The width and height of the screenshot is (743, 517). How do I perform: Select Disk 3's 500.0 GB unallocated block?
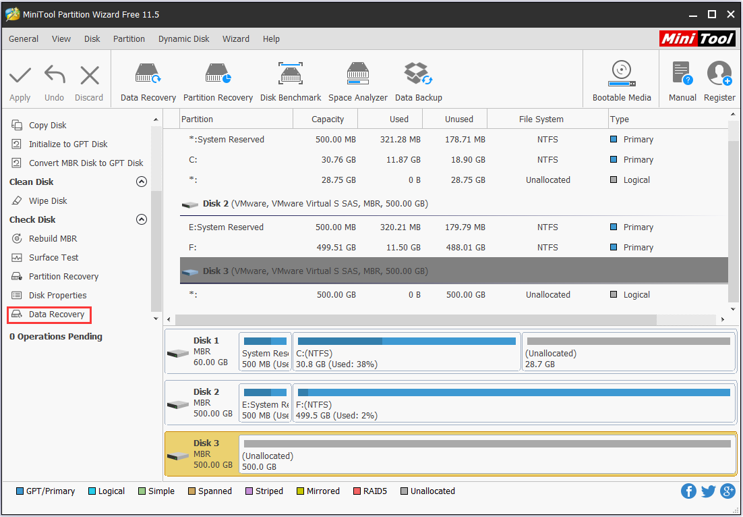pyautogui.click(x=487, y=454)
